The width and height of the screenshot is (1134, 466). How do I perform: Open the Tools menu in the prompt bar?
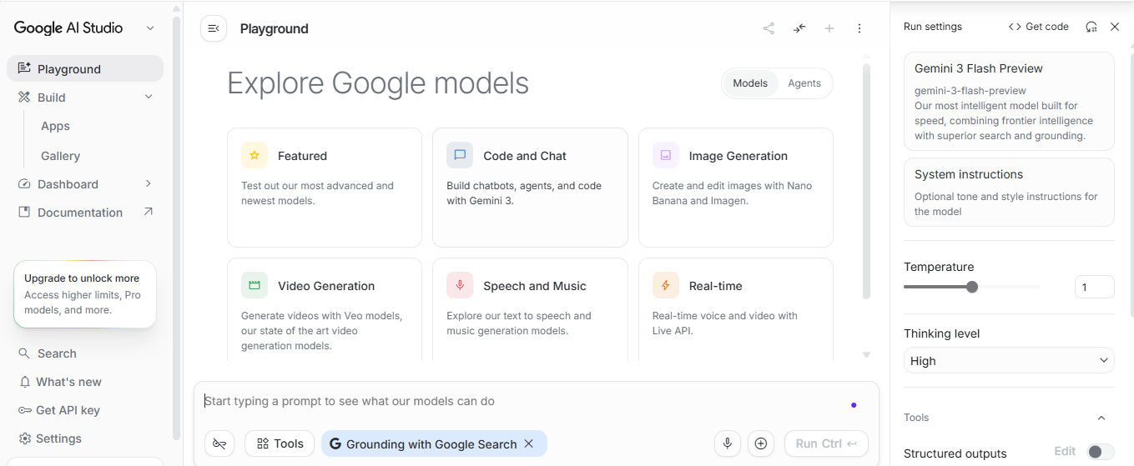coord(280,443)
